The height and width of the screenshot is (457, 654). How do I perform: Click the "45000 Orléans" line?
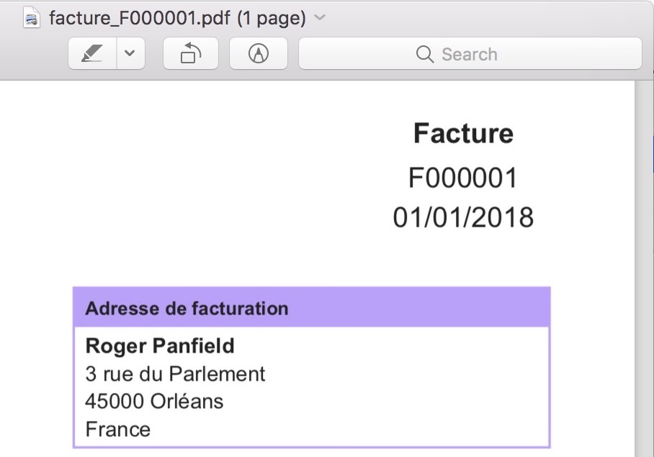pos(154,401)
